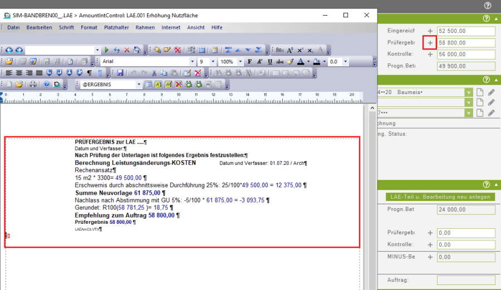This screenshot has height=290, width=501.
Task: Apply superscript with the x² icon
Action: coord(299,50)
